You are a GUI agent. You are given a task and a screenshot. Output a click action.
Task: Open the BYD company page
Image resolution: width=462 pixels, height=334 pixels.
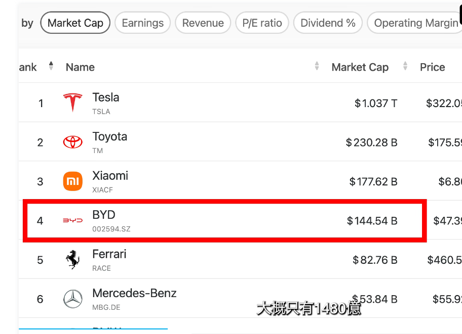[104, 215]
